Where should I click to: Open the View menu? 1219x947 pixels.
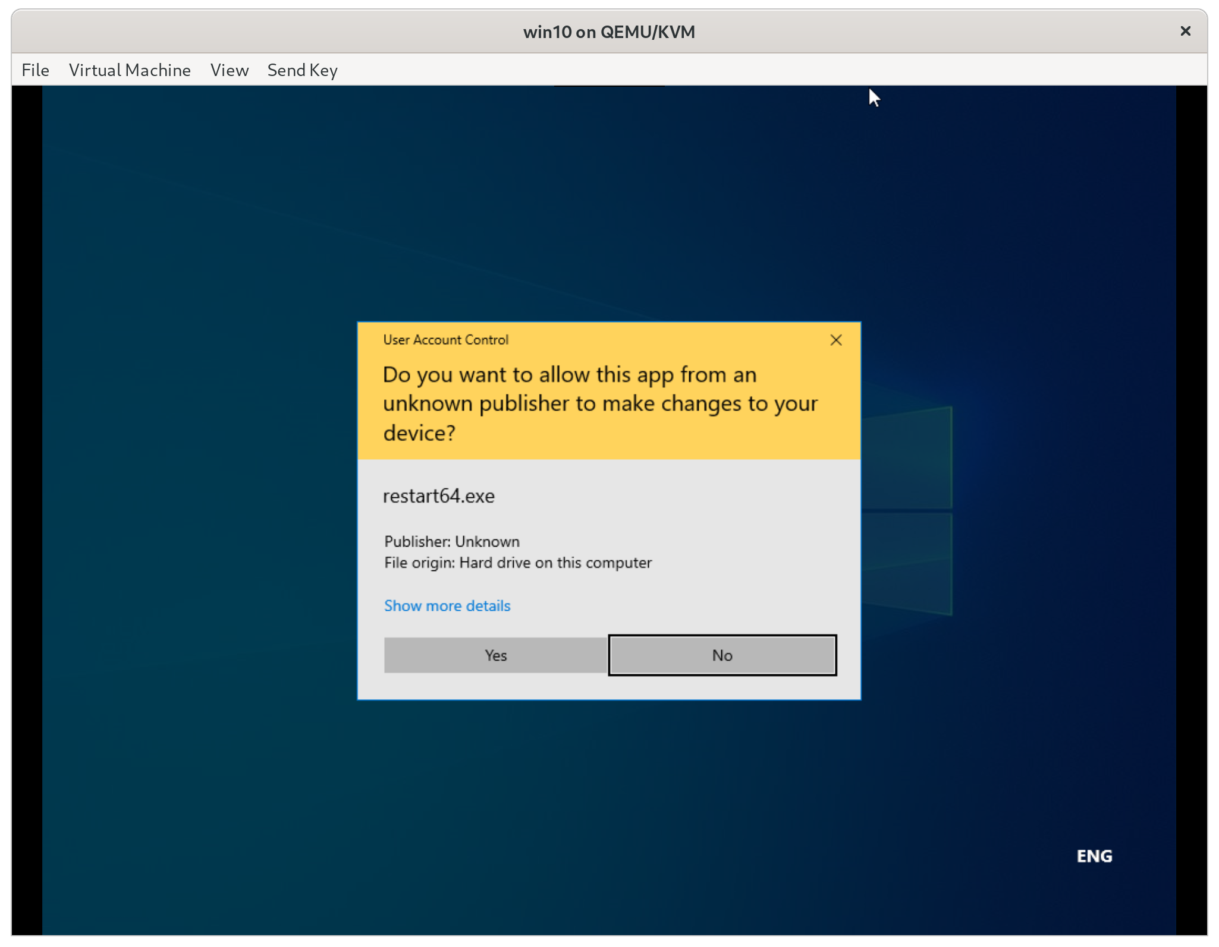[x=229, y=70]
